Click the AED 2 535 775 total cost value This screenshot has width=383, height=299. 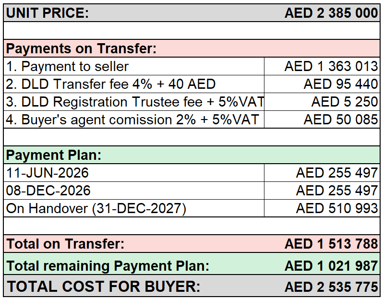331,287
